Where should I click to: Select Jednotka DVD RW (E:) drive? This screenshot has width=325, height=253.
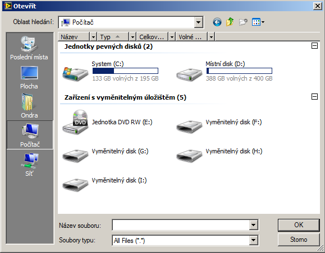pyautogui.click(x=108, y=122)
